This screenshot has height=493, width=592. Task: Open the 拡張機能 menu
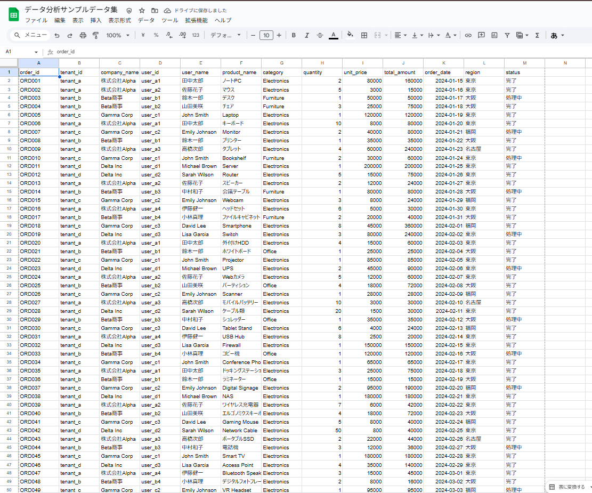196,20
